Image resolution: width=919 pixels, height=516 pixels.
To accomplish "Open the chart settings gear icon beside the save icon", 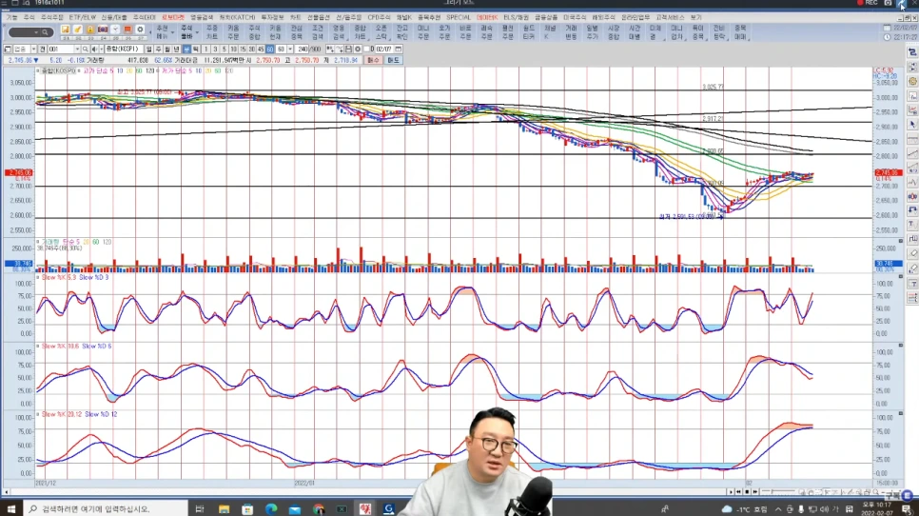I will click(x=358, y=50).
